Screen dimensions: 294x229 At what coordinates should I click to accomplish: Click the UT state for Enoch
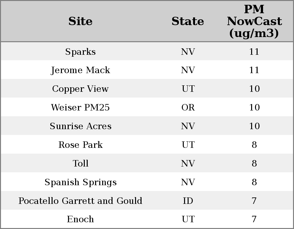click(x=188, y=219)
